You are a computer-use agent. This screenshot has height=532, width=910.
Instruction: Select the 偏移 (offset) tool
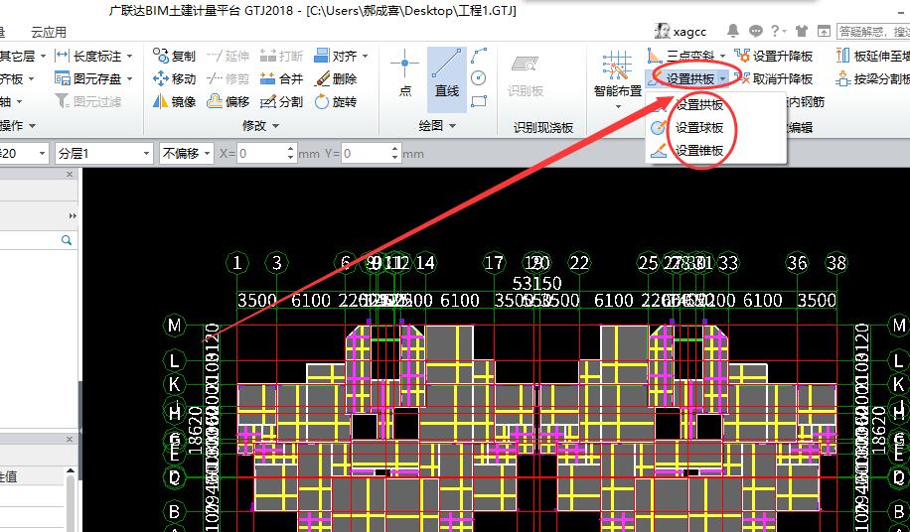(x=228, y=102)
